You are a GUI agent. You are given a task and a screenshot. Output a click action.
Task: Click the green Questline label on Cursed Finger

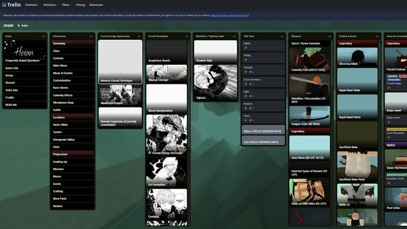392,76
